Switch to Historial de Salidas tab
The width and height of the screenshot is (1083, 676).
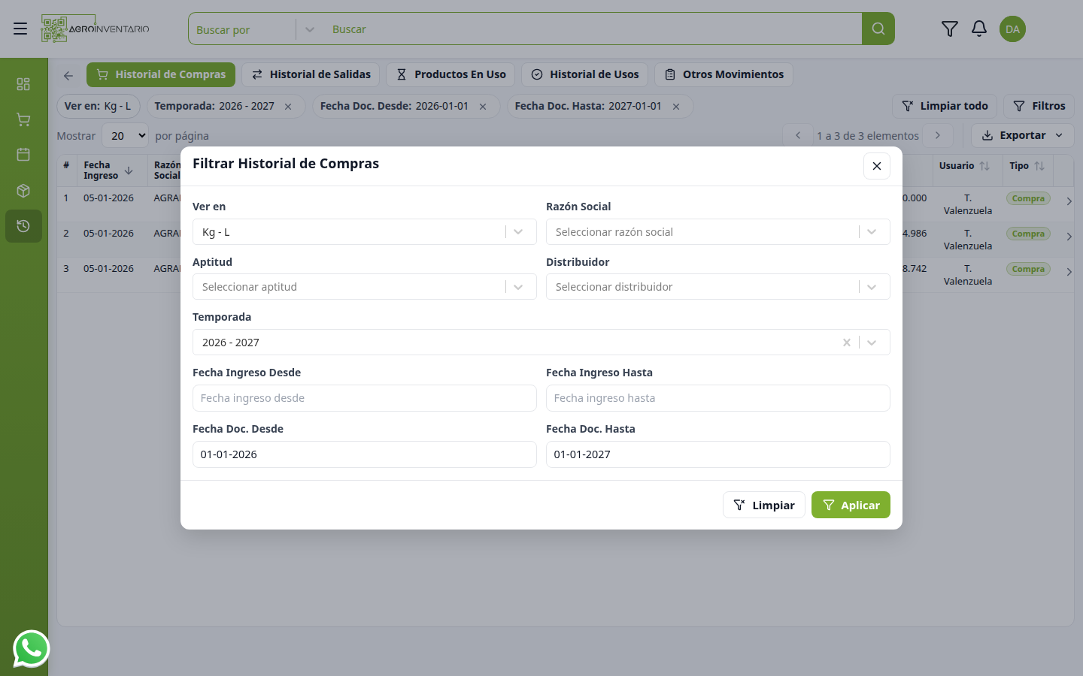coord(311,74)
